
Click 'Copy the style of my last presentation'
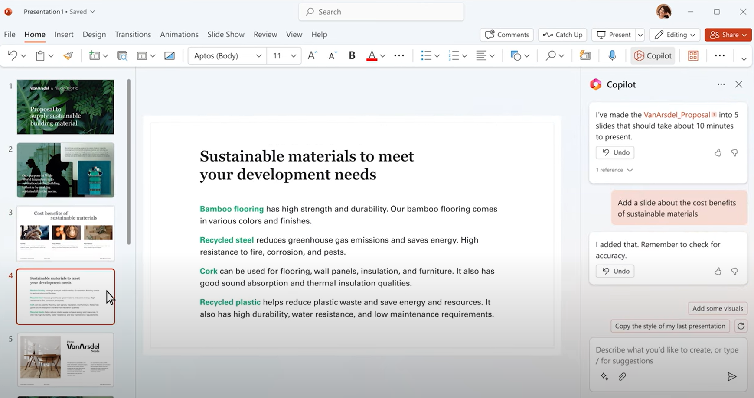670,326
